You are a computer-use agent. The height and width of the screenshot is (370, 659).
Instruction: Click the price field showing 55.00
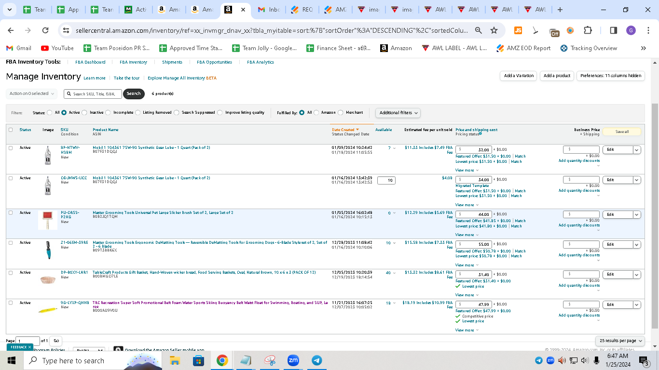click(474, 244)
